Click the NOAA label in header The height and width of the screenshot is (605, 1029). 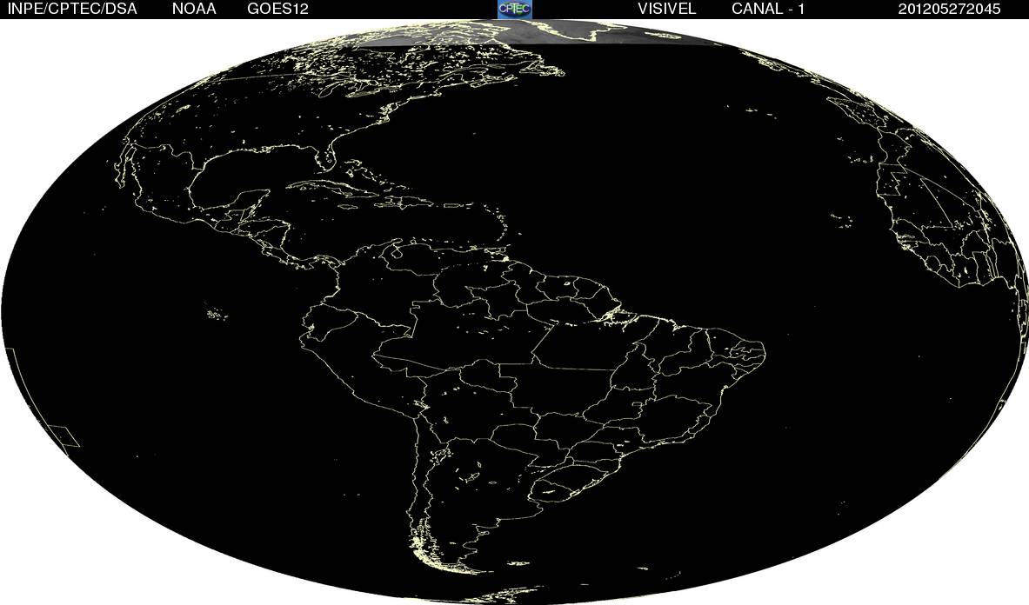(194, 10)
